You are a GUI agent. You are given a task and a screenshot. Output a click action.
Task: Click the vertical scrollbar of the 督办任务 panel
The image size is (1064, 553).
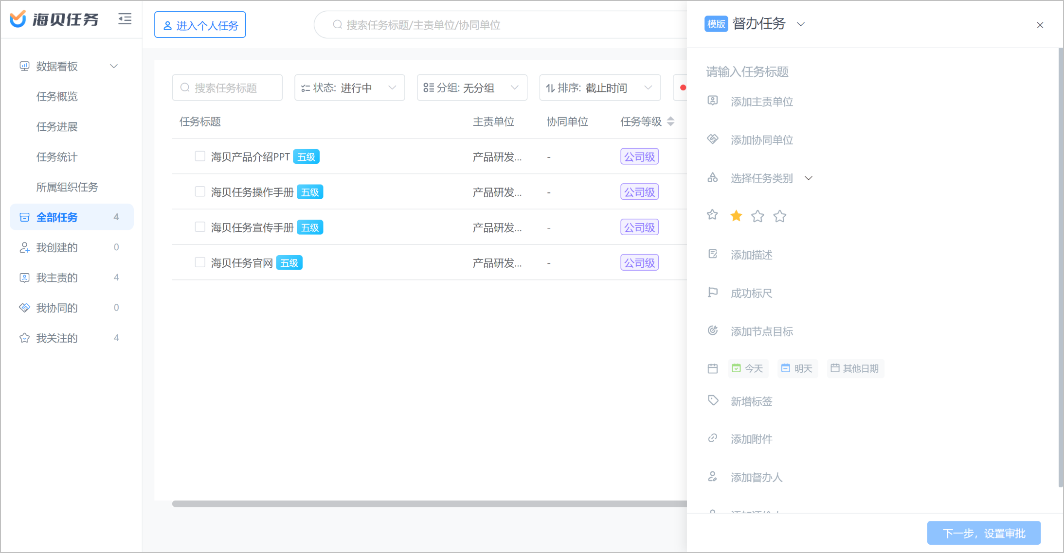1061,267
